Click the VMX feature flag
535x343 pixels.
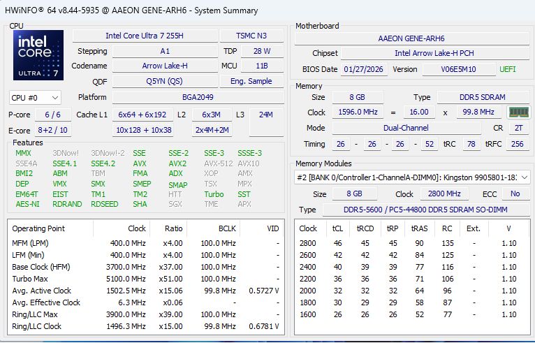[x=59, y=184]
